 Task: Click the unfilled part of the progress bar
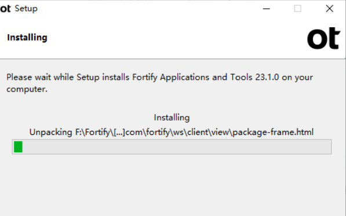(x=177, y=147)
